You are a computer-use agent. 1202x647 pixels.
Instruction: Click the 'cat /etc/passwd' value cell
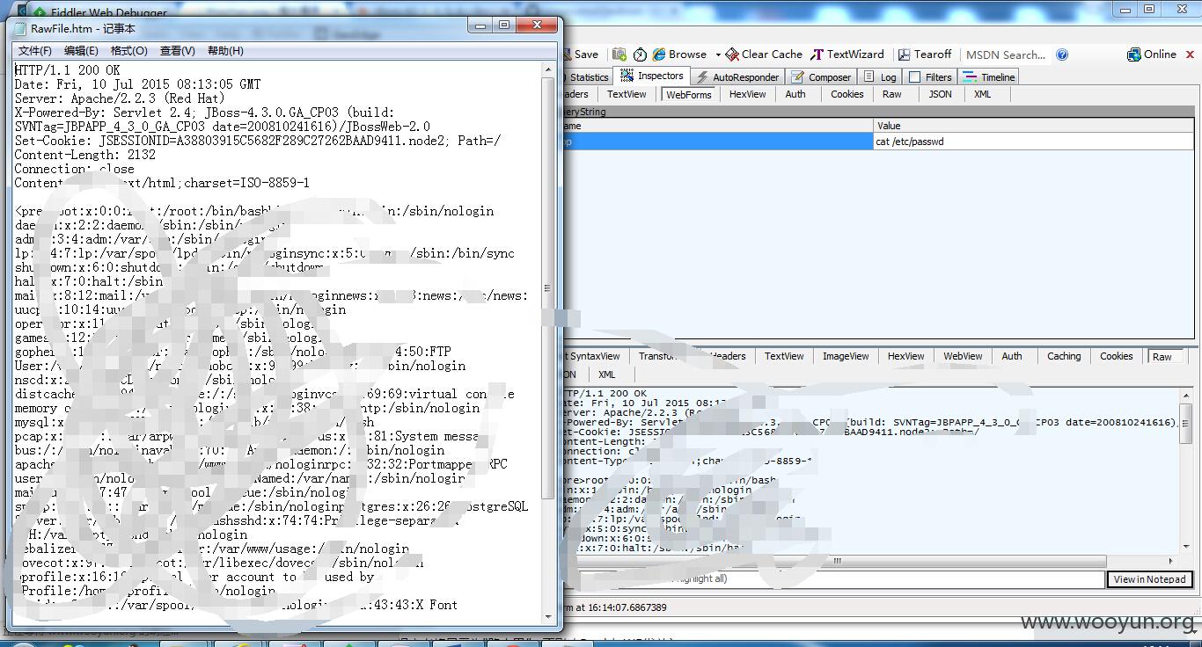(x=1034, y=142)
